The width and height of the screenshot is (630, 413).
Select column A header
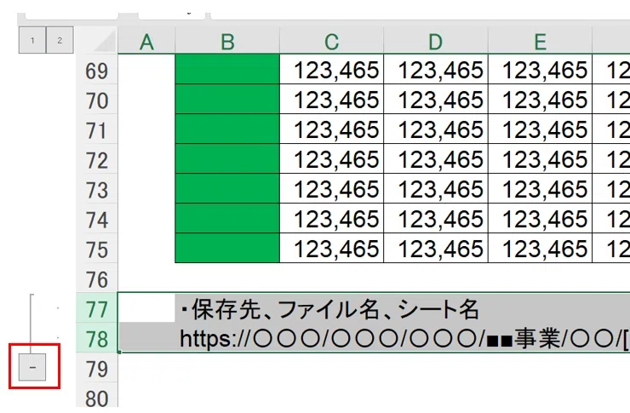click(x=146, y=41)
